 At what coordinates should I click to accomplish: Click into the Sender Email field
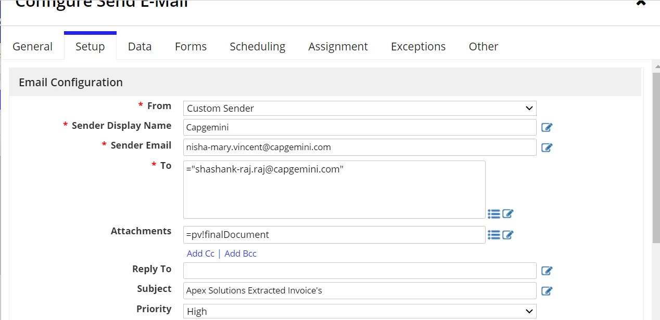(x=360, y=147)
